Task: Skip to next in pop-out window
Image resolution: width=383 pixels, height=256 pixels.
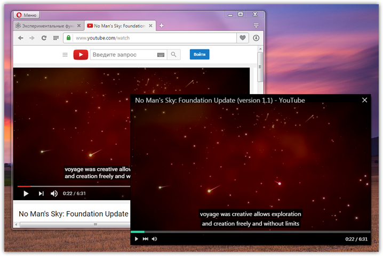Action: click(145, 239)
